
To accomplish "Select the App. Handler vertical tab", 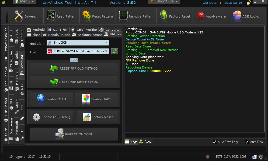I will (x=6, y=79).
